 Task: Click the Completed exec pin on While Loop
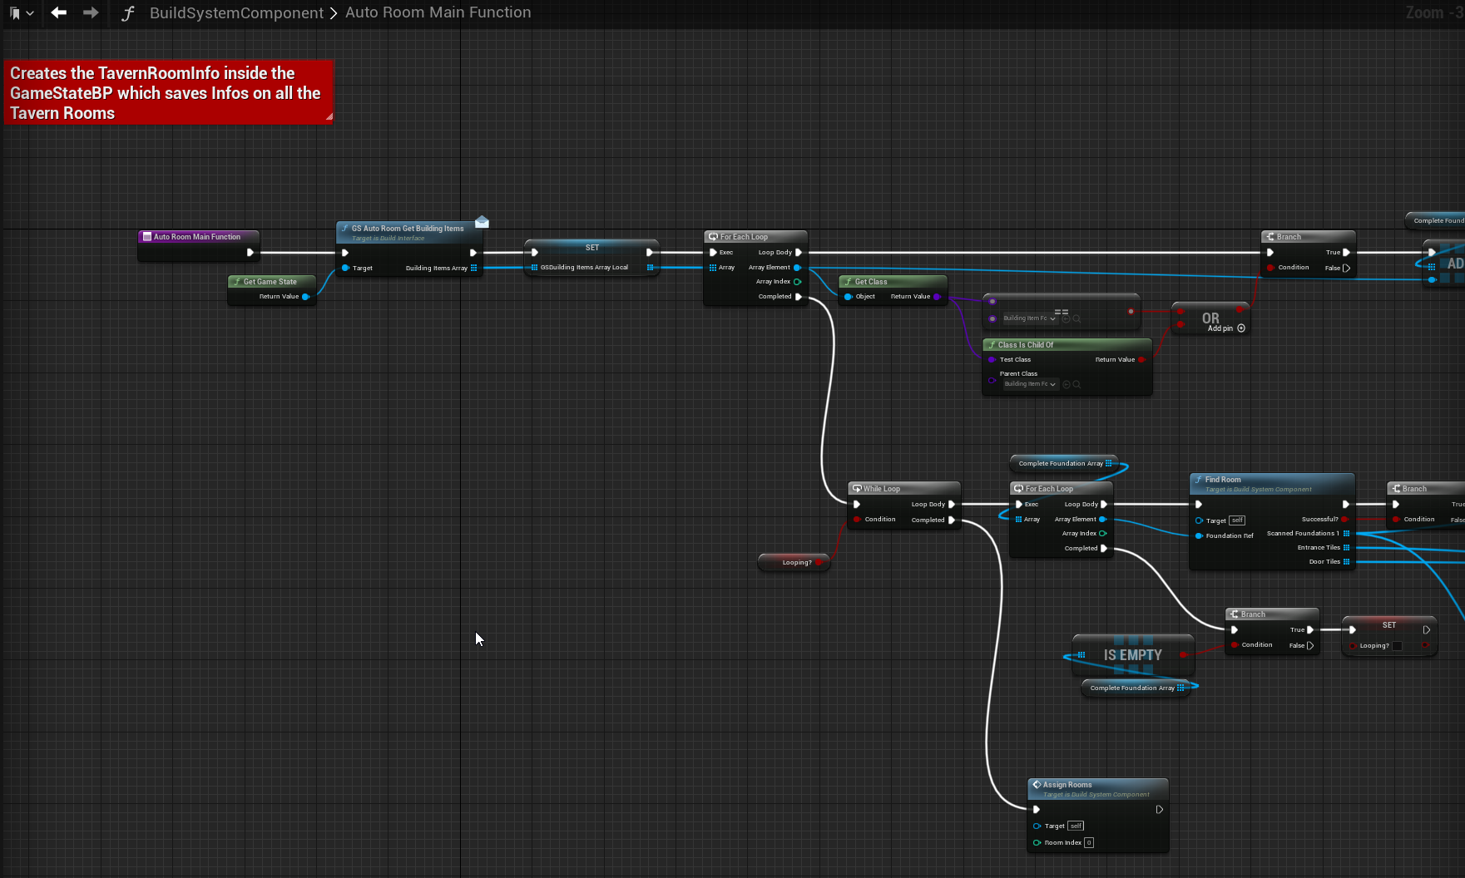tap(952, 520)
